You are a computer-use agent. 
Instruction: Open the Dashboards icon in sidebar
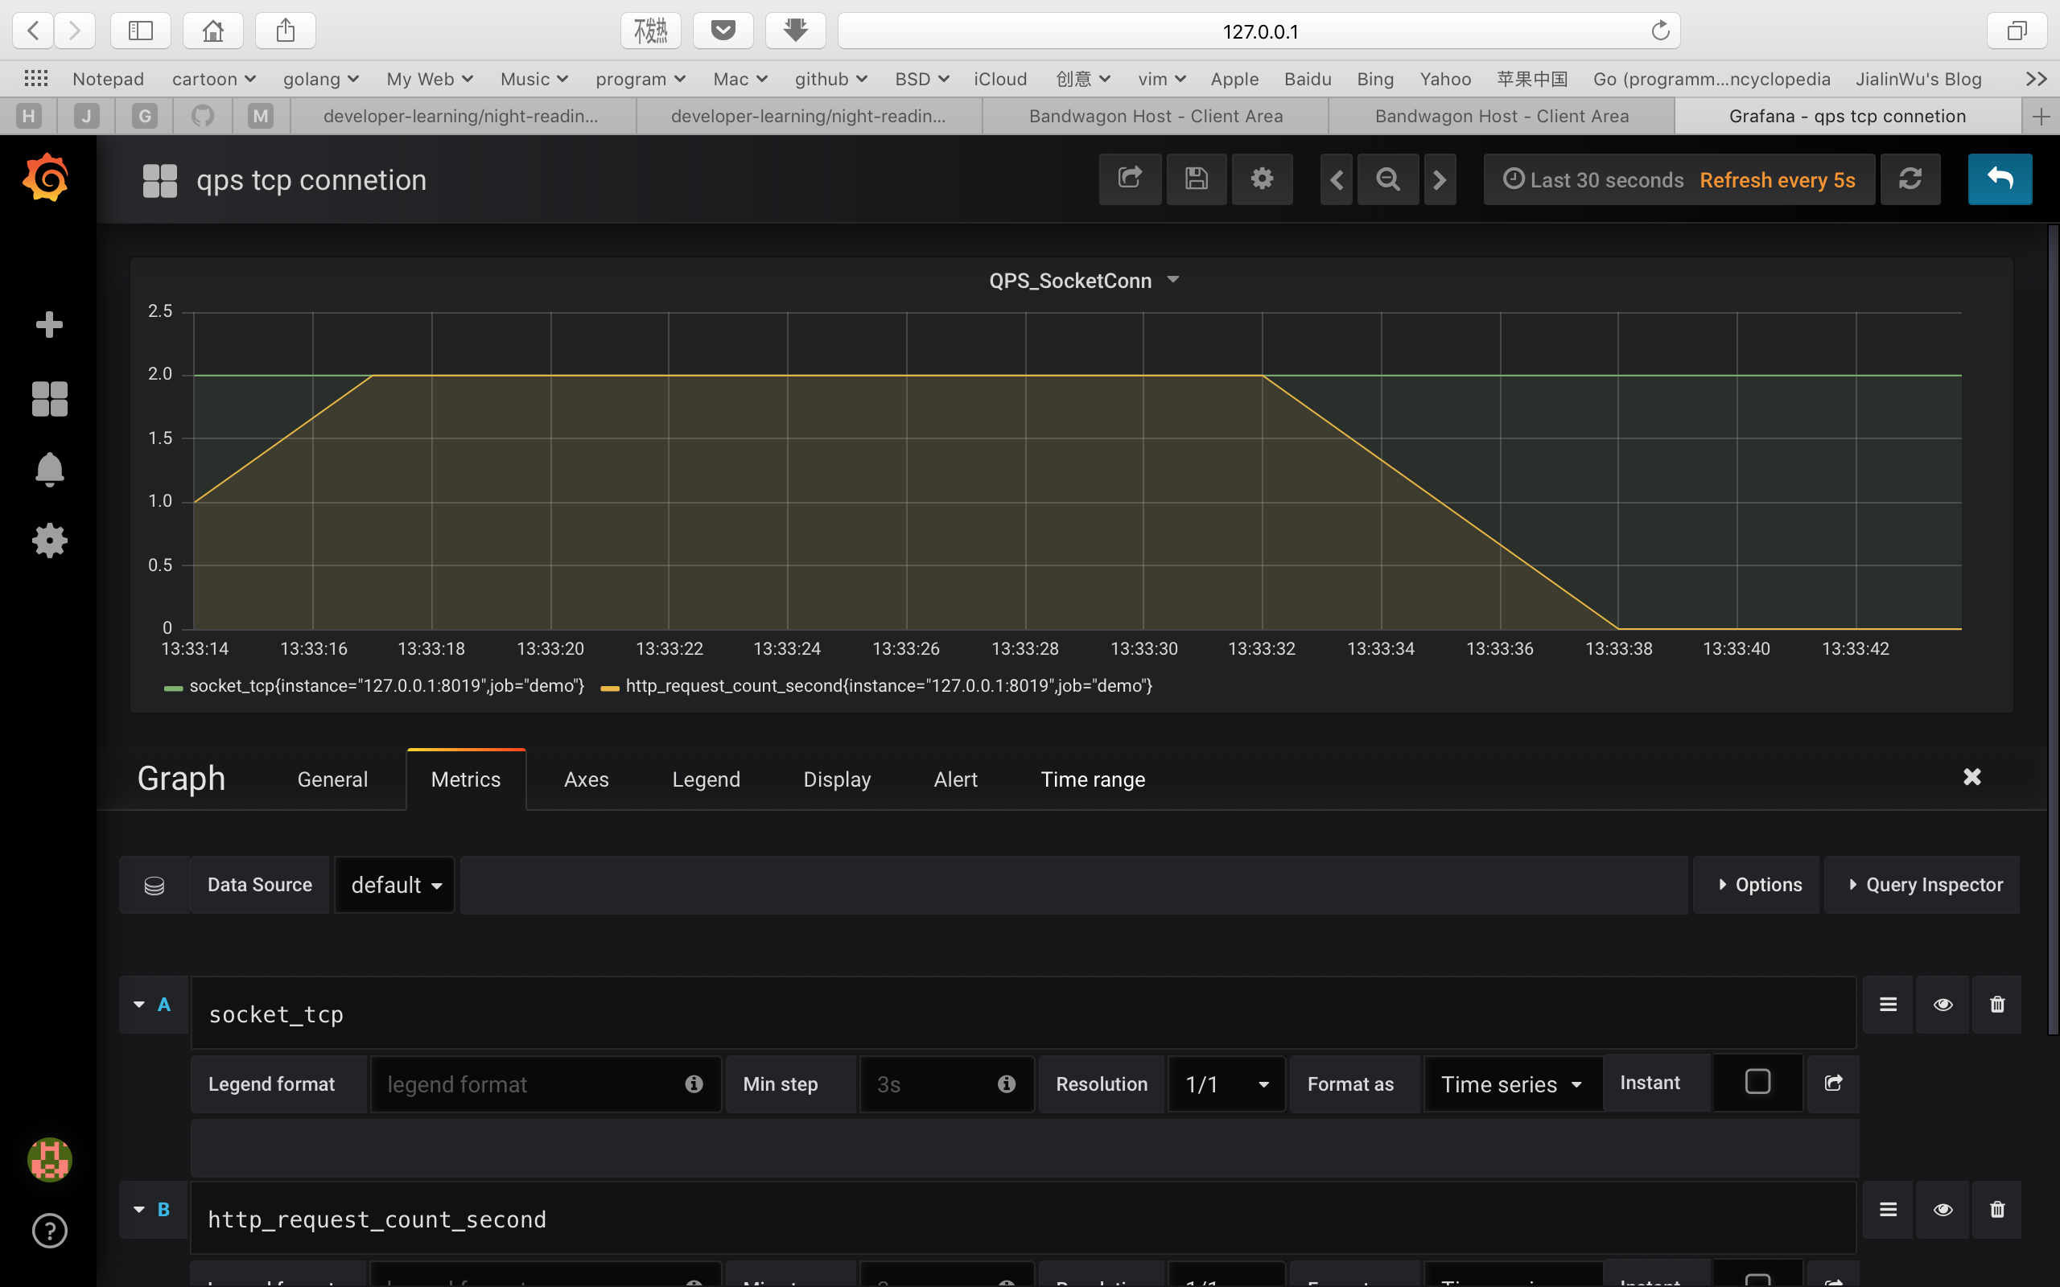pyautogui.click(x=49, y=398)
